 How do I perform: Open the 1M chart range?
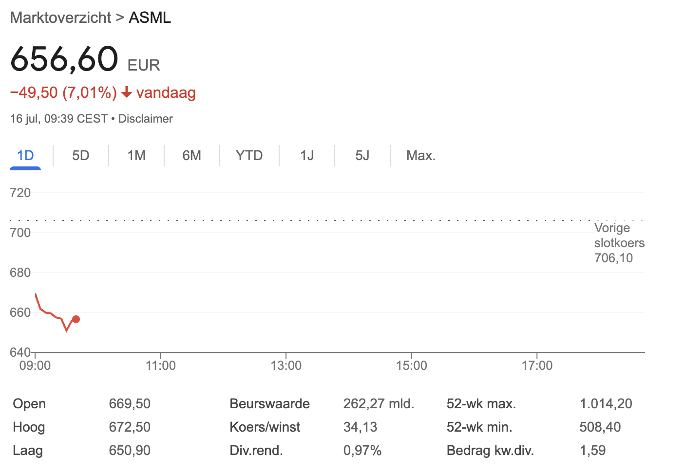pyautogui.click(x=136, y=156)
